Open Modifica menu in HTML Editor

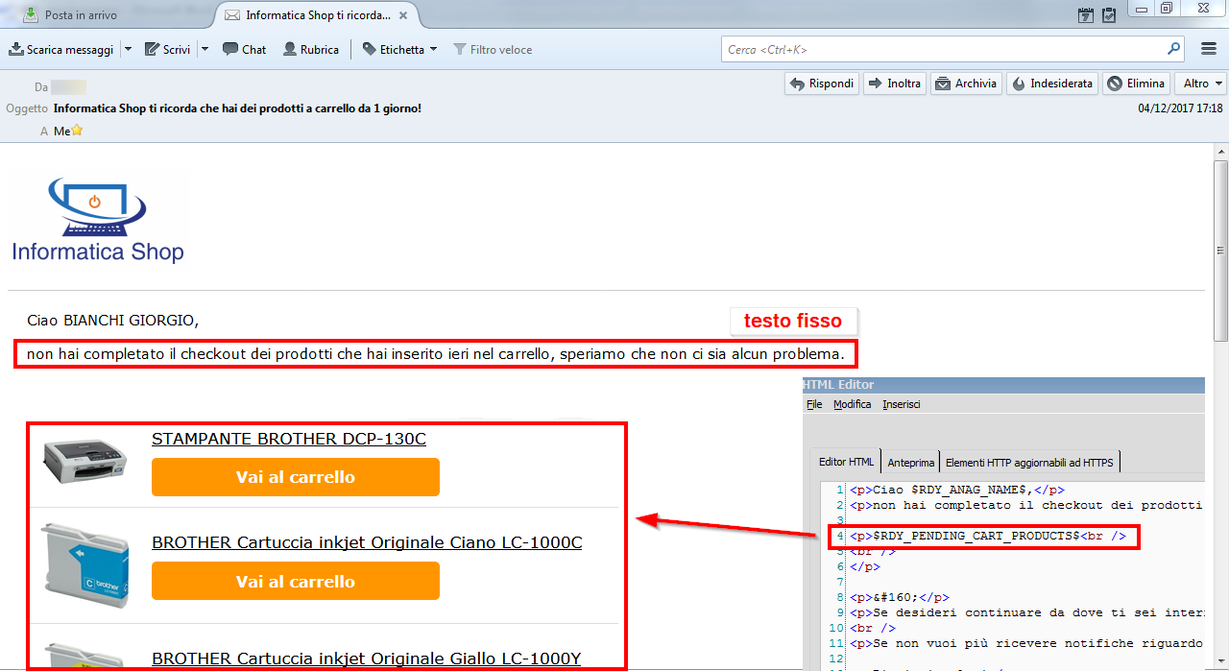click(x=853, y=404)
